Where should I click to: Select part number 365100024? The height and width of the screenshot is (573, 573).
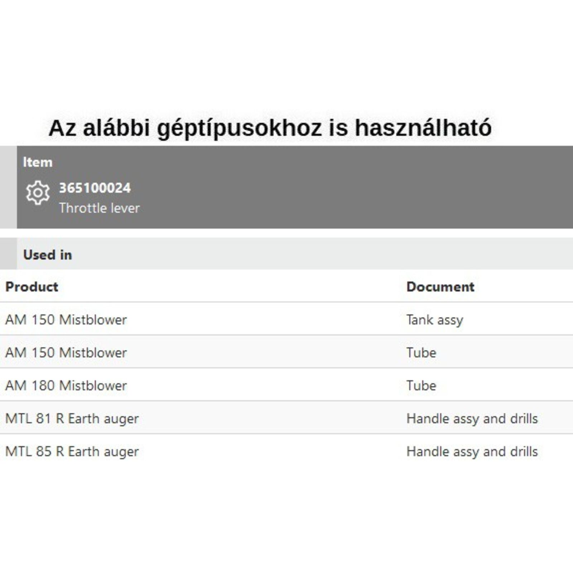95,188
